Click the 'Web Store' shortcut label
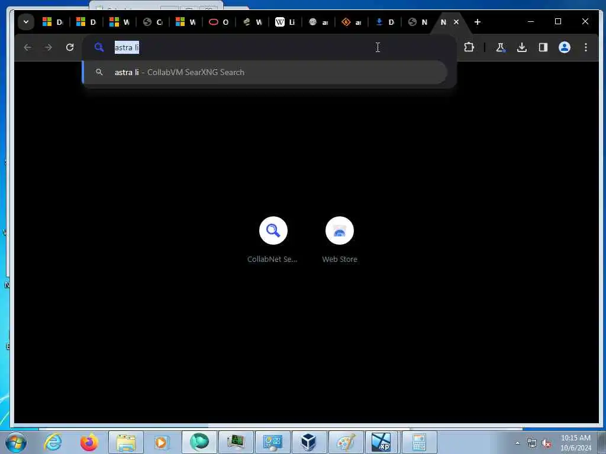606x454 pixels. (x=340, y=259)
